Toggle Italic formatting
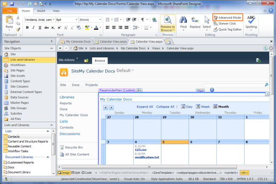Viewport: 276px width, 184px height. click(x=34, y=28)
